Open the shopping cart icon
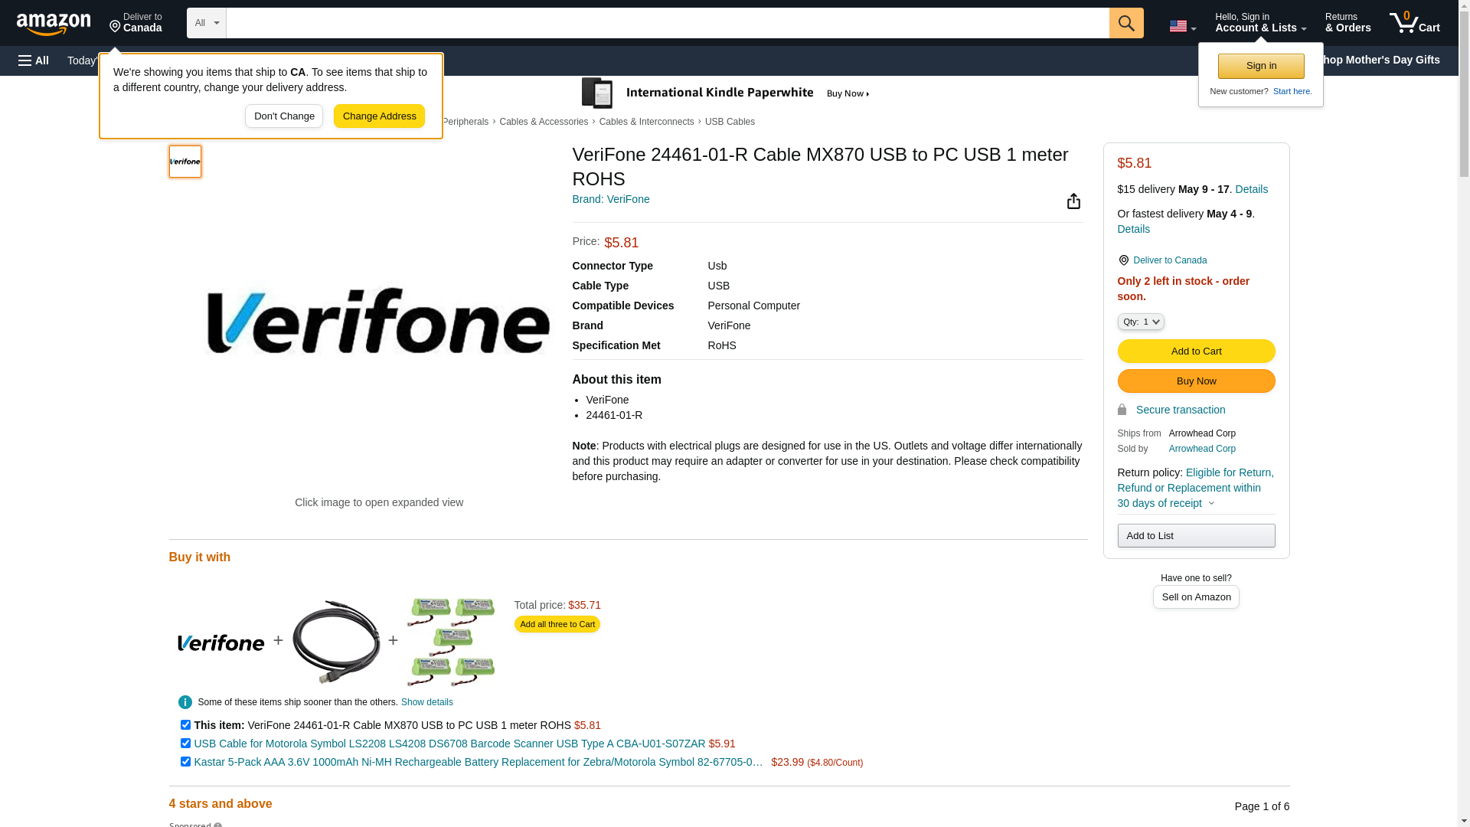 [1415, 23]
